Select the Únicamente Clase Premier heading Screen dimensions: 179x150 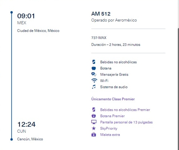coord(113,99)
